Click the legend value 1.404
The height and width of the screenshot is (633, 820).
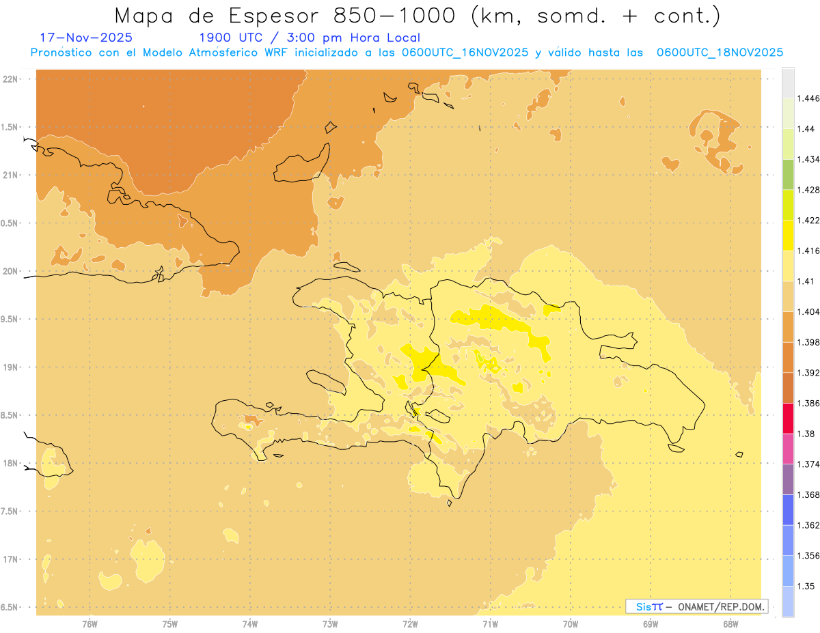click(x=809, y=311)
